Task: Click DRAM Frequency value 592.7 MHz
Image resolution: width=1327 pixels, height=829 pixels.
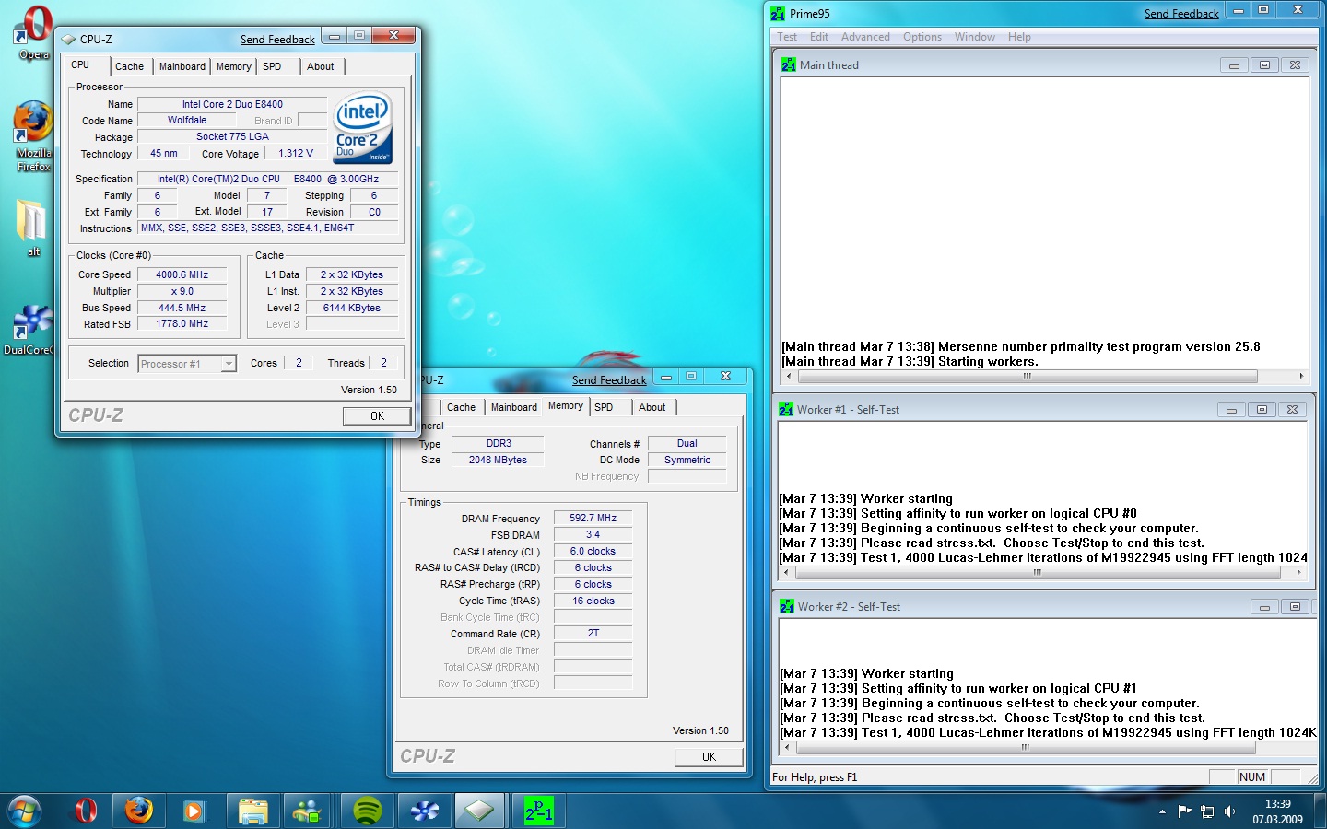Action: click(x=593, y=518)
